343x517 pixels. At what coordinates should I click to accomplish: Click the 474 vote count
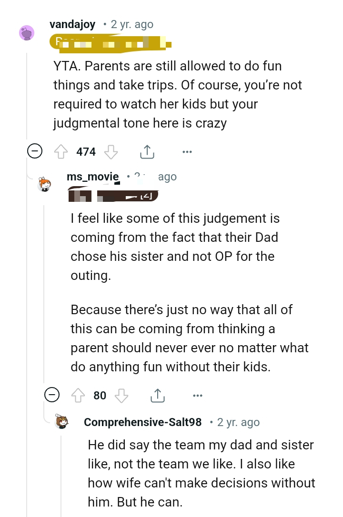[x=85, y=151]
